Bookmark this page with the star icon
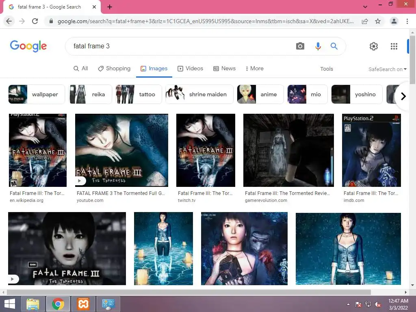The image size is (416, 312). 378,21
